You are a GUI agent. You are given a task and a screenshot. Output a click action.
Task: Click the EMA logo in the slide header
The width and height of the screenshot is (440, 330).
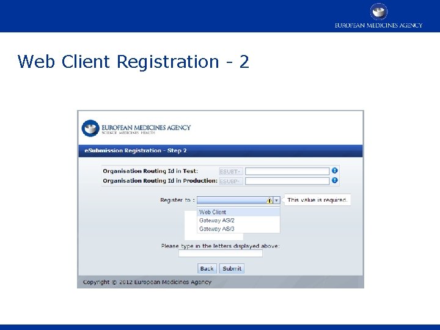[x=378, y=15]
